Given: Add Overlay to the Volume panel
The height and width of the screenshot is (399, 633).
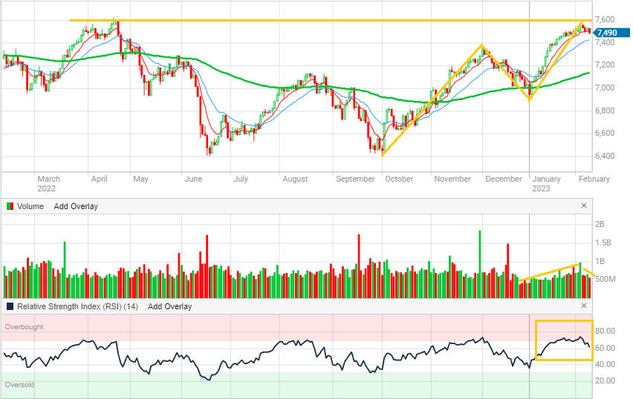Looking at the screenshot, I should coord(75,206).
